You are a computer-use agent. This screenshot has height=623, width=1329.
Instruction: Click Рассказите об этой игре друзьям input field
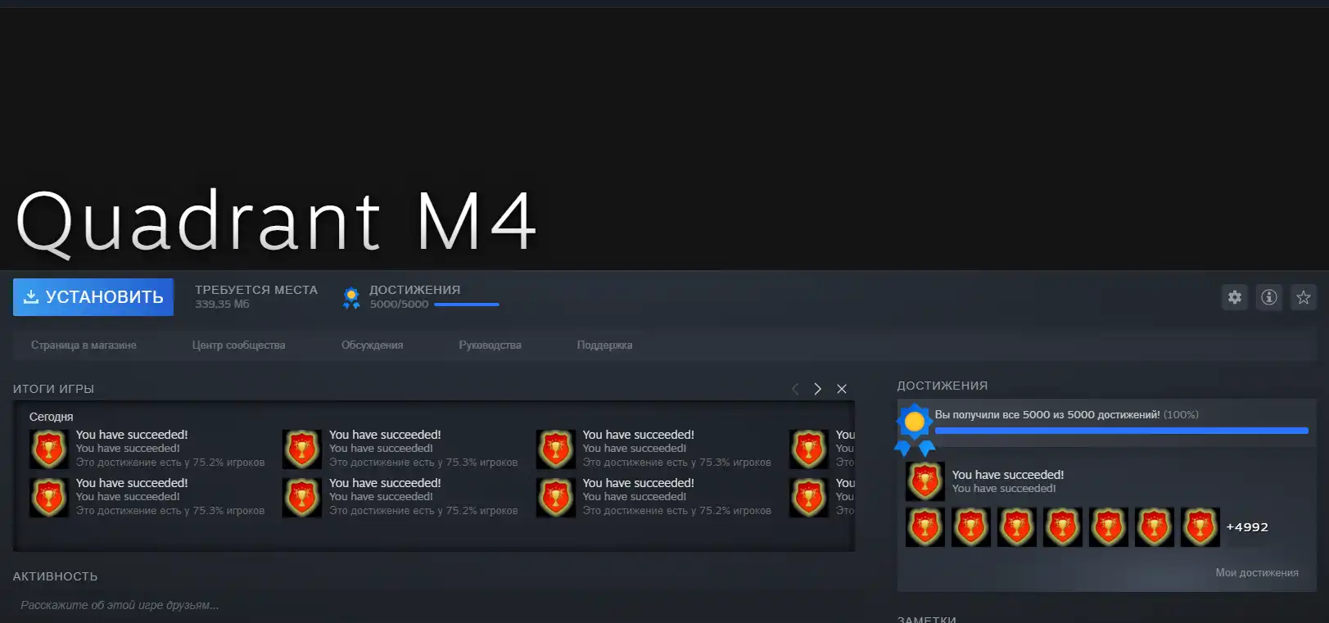tap(434, 606)
